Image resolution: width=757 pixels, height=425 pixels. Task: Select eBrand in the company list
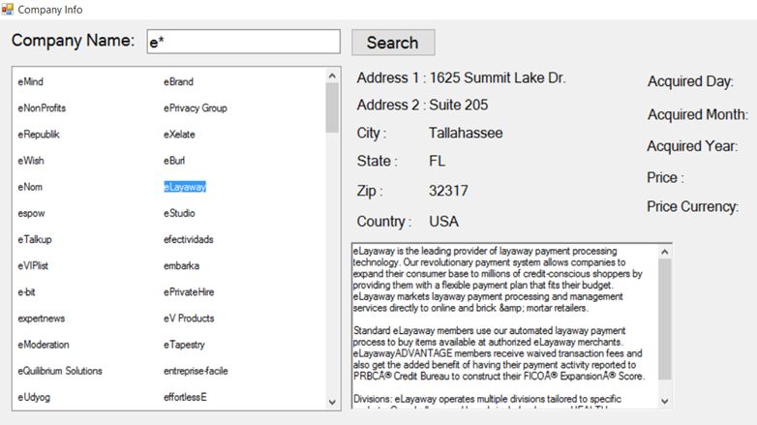[x=178, y=81]
